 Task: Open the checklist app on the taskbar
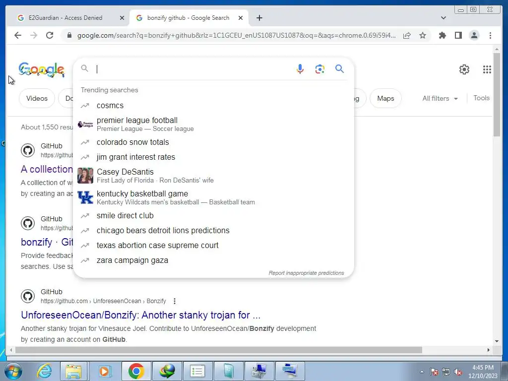point(197,371)
